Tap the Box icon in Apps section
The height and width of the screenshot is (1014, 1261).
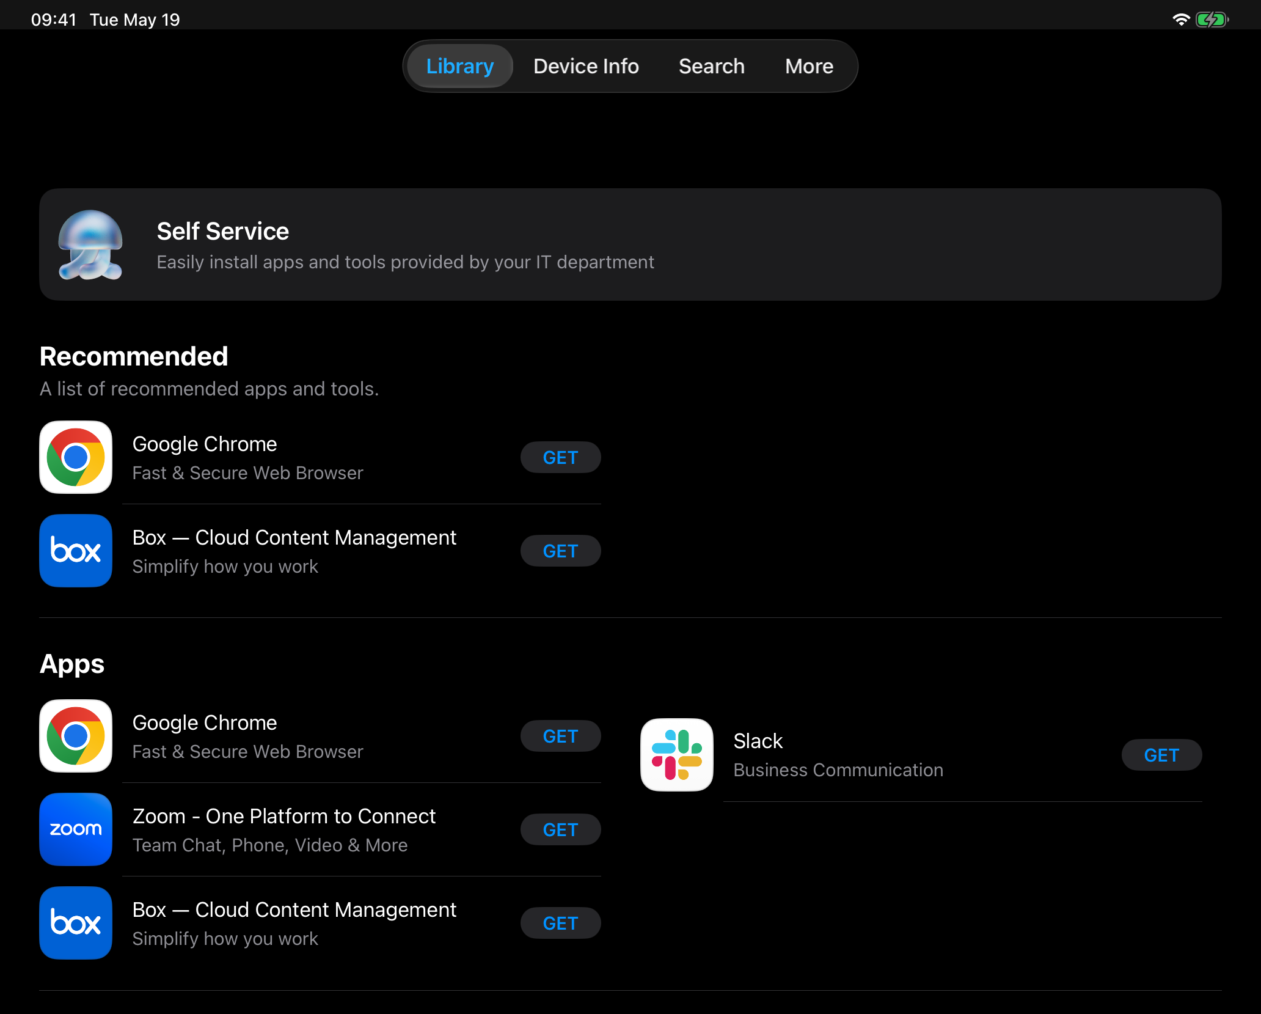click(76, 923)
